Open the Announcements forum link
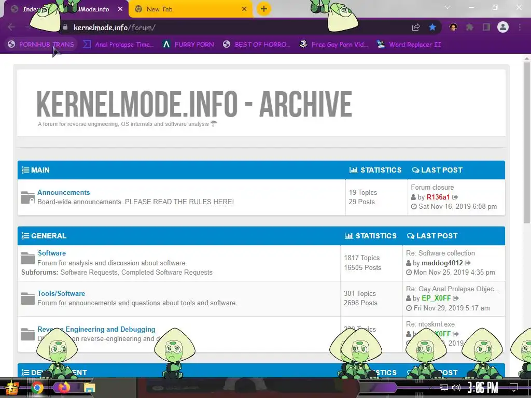Screen dimensions: 531x398 [64, 192]
